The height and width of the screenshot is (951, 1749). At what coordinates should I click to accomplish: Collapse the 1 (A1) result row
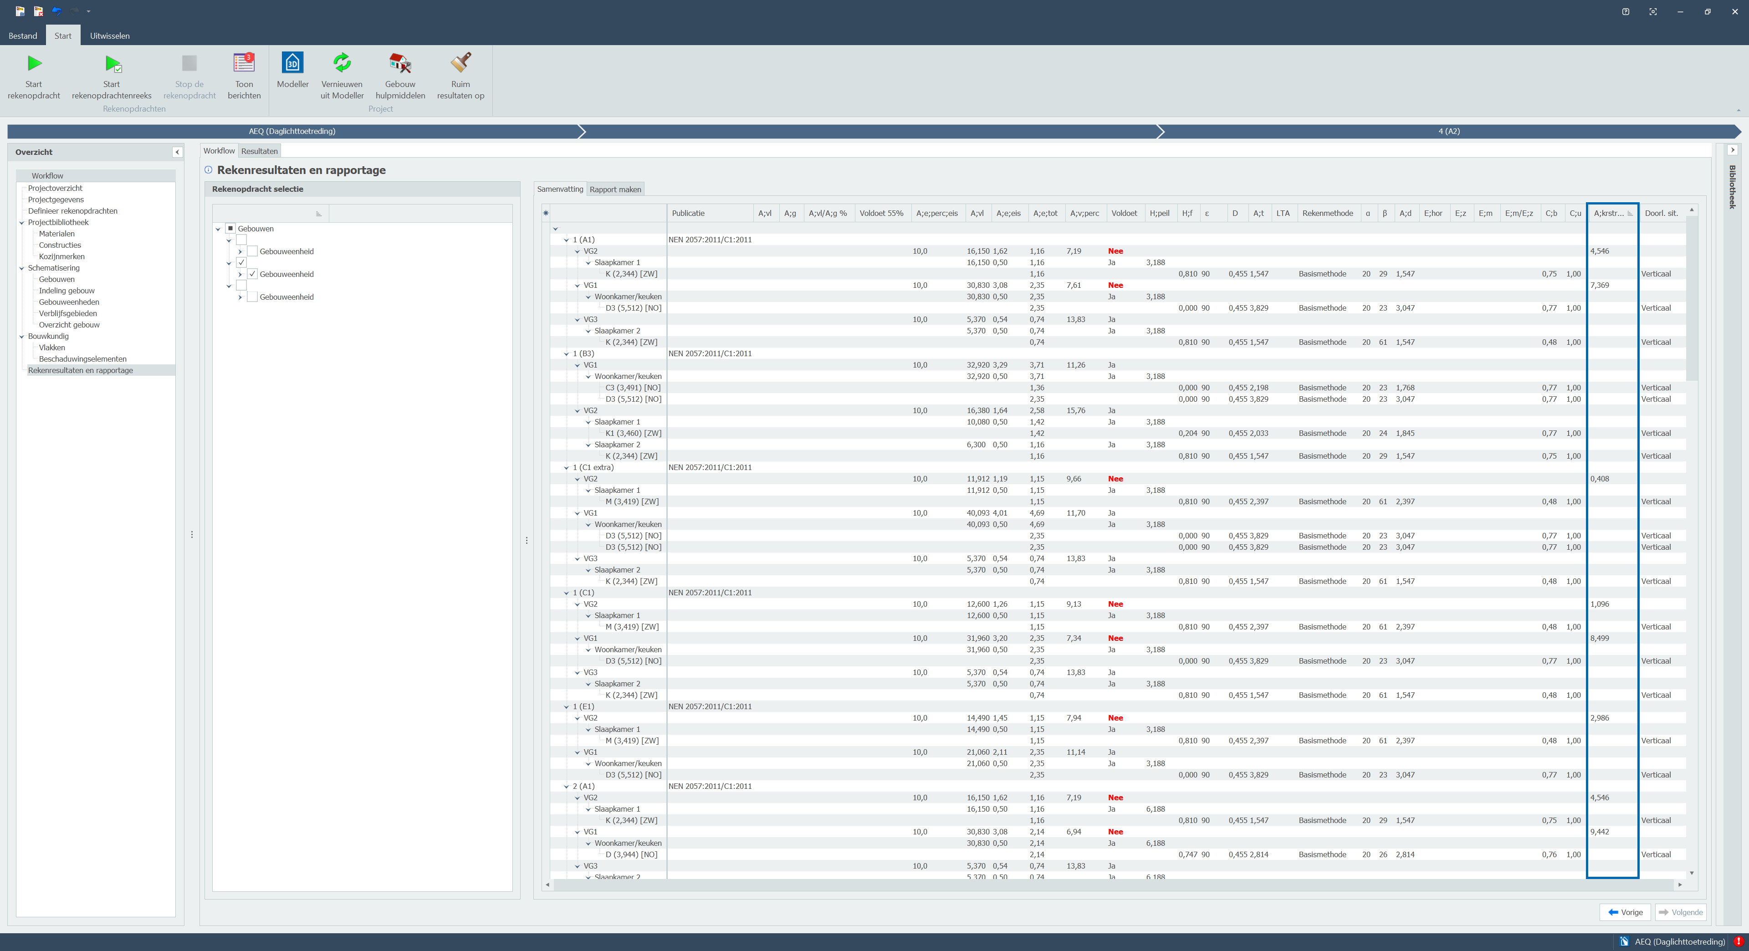[566, 240]
